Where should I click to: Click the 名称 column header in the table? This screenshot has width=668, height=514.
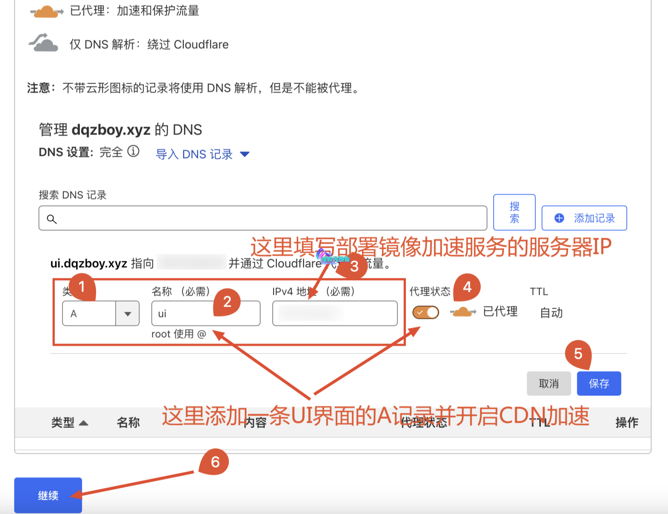pyautogui.click(x=128, y=422)
